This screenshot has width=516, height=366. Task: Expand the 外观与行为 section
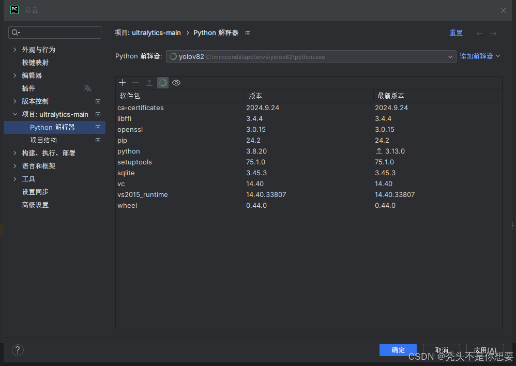14,50
